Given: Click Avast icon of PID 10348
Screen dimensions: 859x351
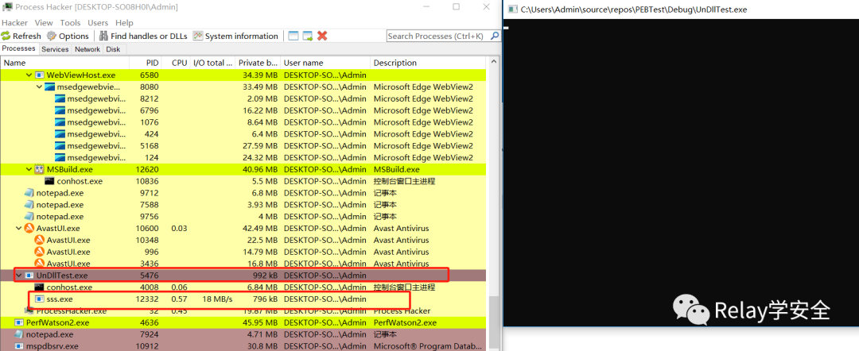Looking at the screenshot, I should click(40, 240).
